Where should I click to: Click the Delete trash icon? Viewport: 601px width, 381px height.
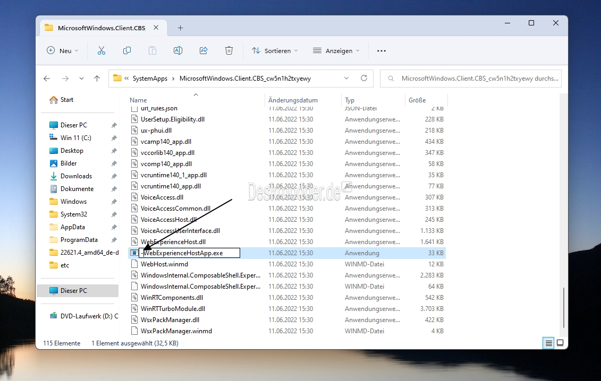(229, 50)
